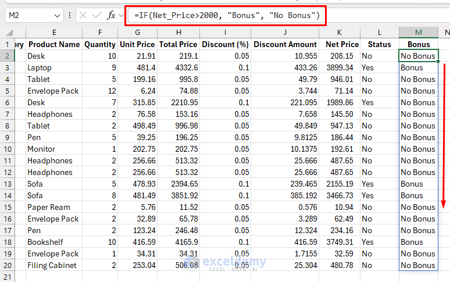
Task: Click Total Price cell 4332.6
Action: click(178, 67)
